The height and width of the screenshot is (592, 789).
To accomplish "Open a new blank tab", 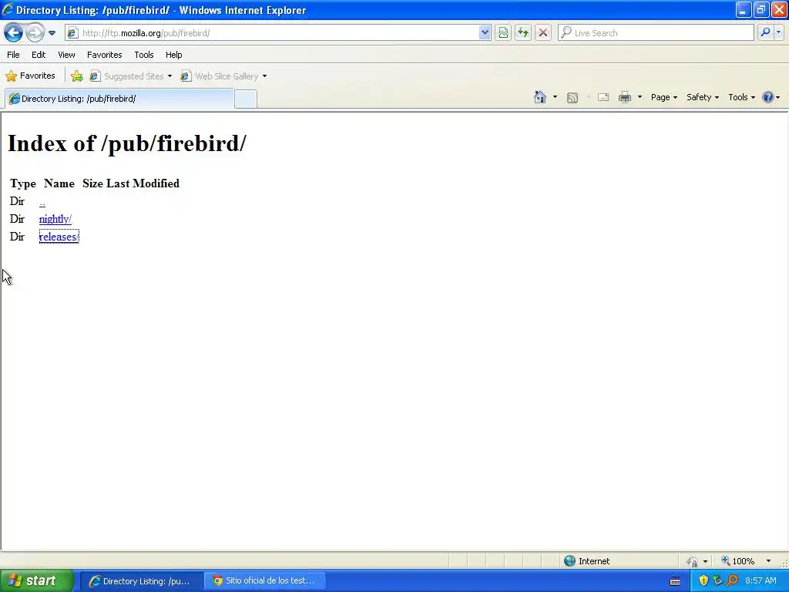I will [x=246, y=99].
